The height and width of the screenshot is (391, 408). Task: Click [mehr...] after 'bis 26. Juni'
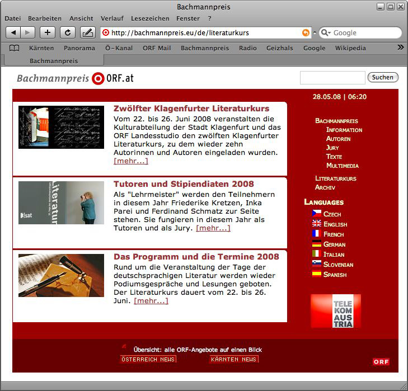[x=151, y=301]
